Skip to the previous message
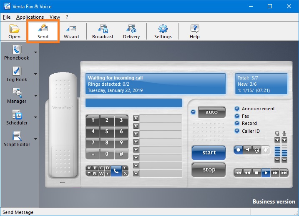299x216 pixels. tap(238, 173)
